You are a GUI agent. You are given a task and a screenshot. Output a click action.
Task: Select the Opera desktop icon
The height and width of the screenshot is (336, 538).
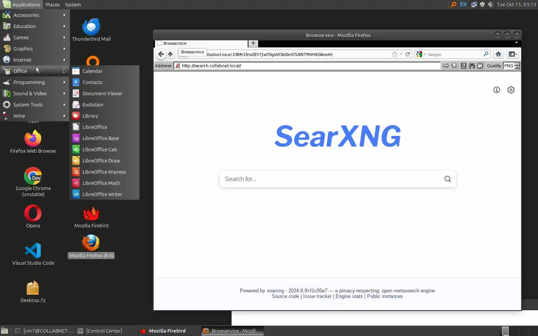33,217
